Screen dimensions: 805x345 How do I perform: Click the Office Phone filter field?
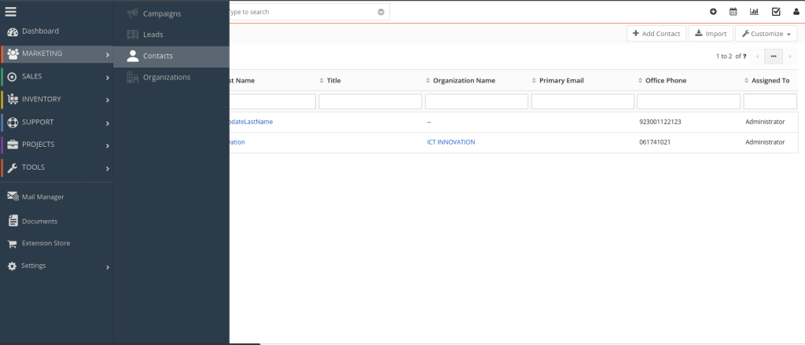pos(688,101)
